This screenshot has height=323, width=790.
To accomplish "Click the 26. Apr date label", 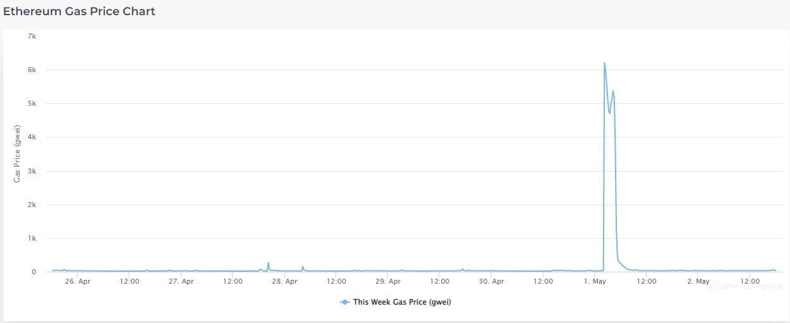I will point(78,281).
